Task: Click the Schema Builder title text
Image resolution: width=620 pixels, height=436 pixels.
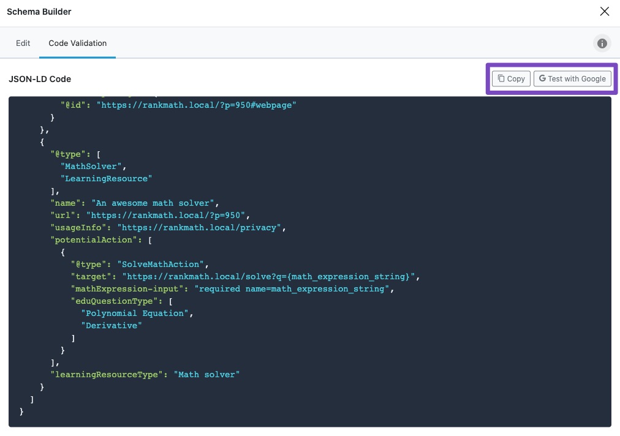Action: pyautogui.click(x=39, y=12)
